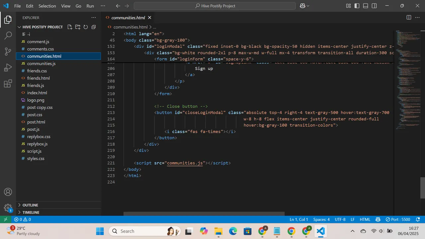Open the Manage gear icon
425x239 pixels.
click(8, 208)
